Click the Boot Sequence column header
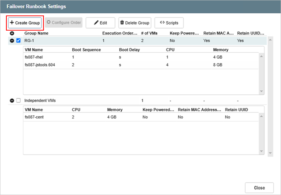Image resolution: width=281 pixels, height=195 pixels. (86, 50)
